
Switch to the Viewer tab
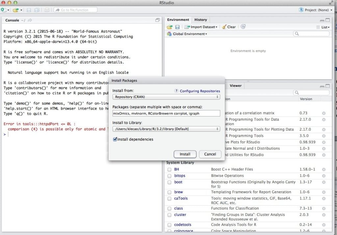click(x=236, y=86)
